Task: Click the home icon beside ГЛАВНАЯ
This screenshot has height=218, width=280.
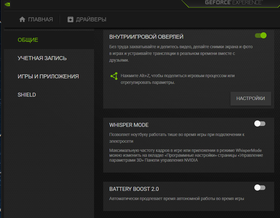Action: pyautogui.click(x=22, y=19)
